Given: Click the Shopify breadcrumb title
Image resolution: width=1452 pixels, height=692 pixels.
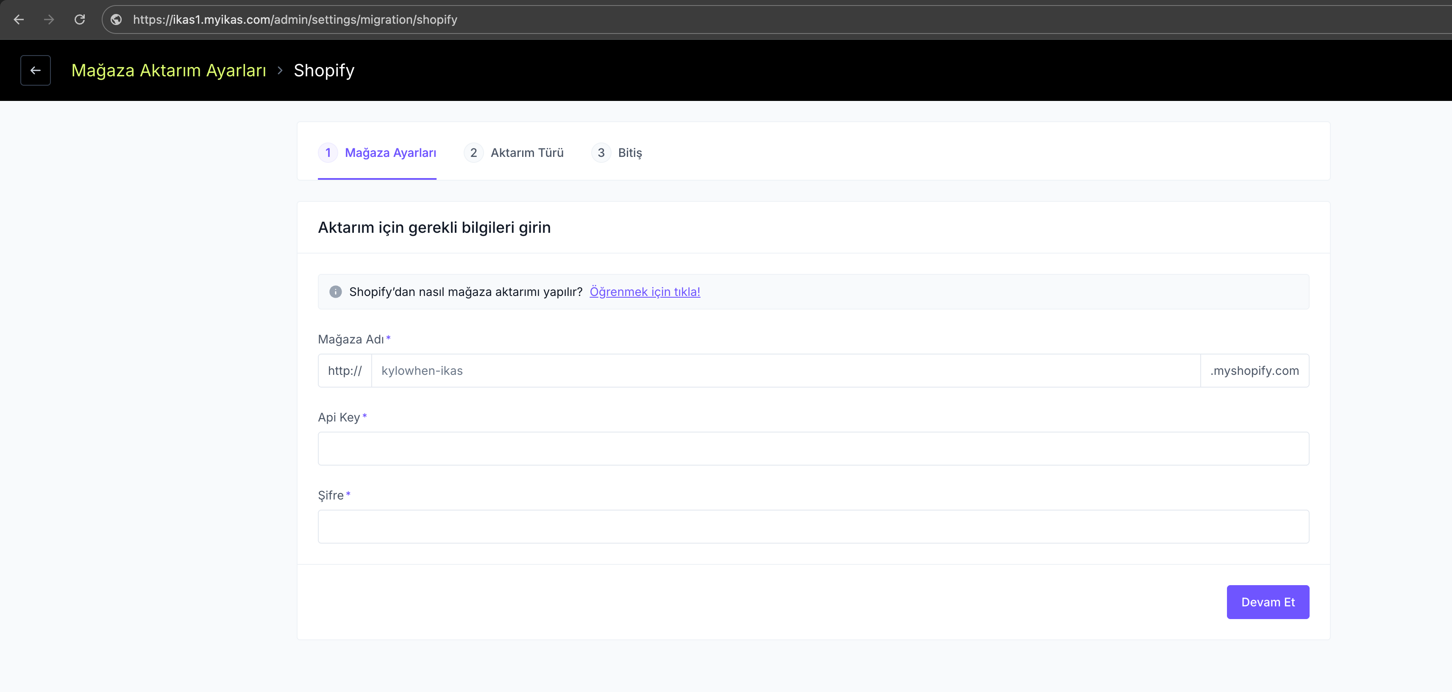Looking at the screenshot, I should pos(324,70).
